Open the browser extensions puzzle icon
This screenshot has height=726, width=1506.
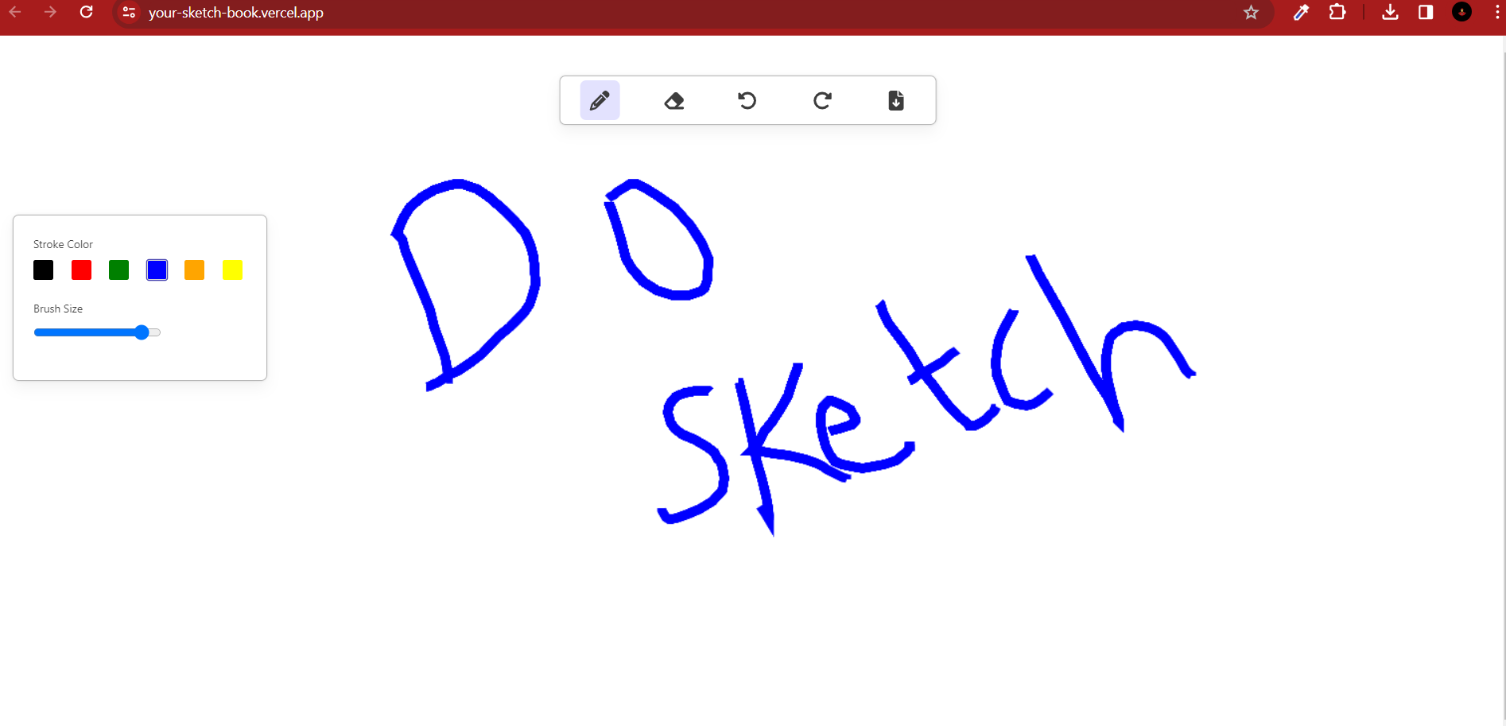[x=1337, y=13]
